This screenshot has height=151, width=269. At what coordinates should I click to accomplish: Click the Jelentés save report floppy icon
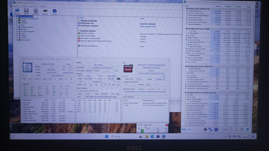pos(26,11)
